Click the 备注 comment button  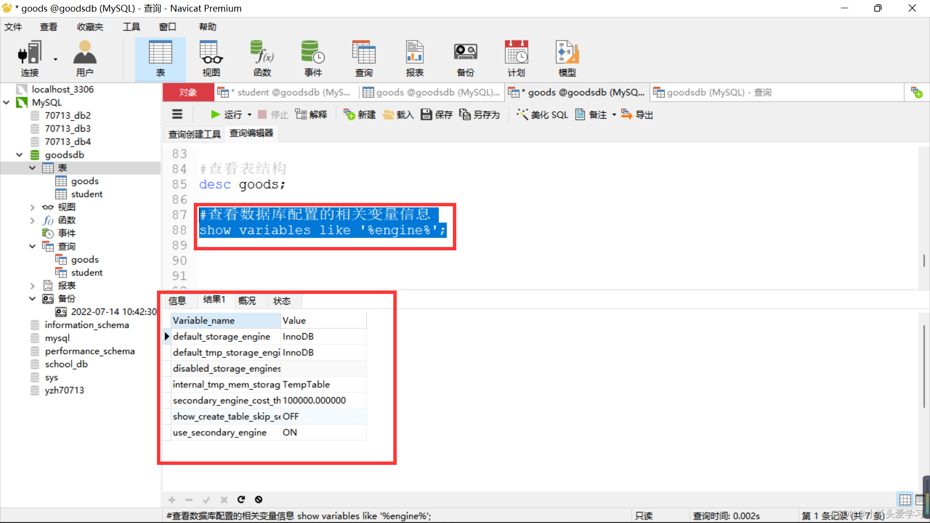click(591, 114)
